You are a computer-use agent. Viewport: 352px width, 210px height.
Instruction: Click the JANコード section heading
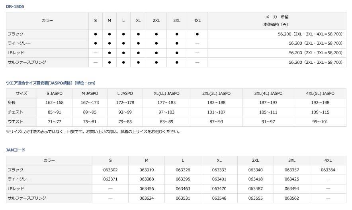point(16,150)
